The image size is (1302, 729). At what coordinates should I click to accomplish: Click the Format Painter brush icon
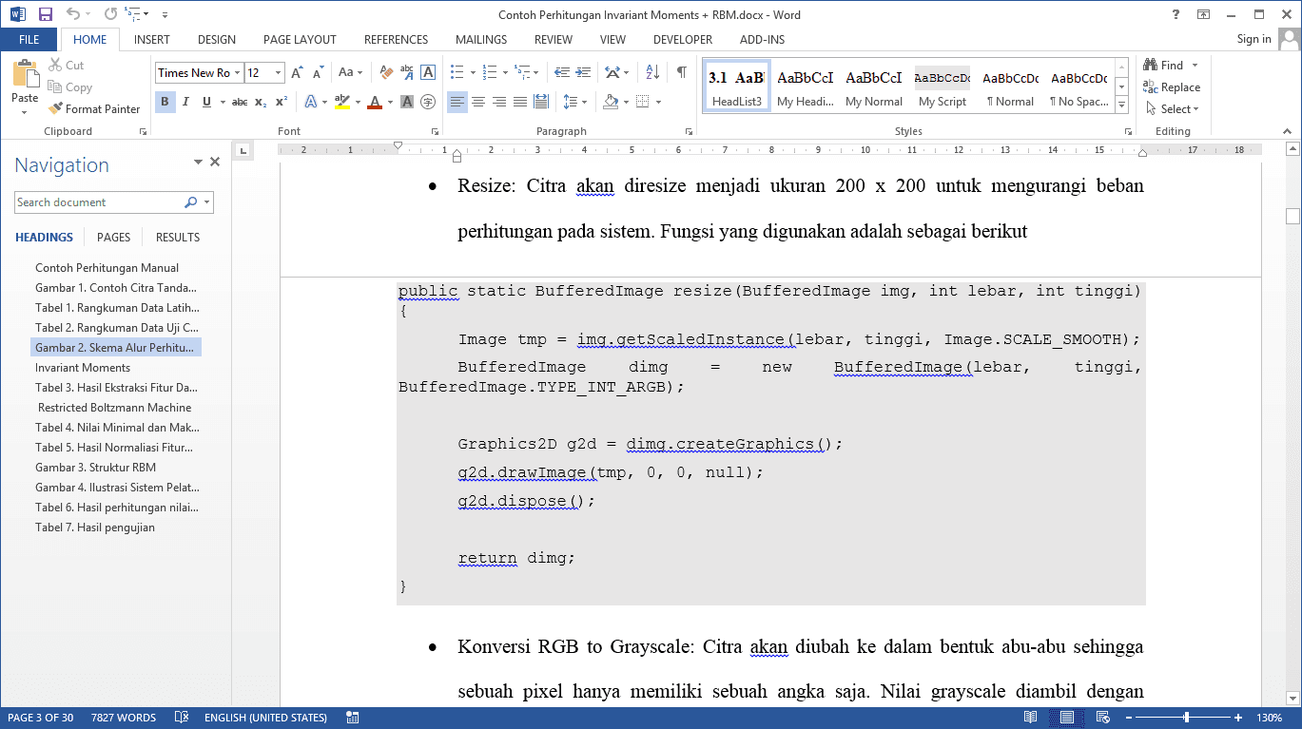tap(56, 109)
